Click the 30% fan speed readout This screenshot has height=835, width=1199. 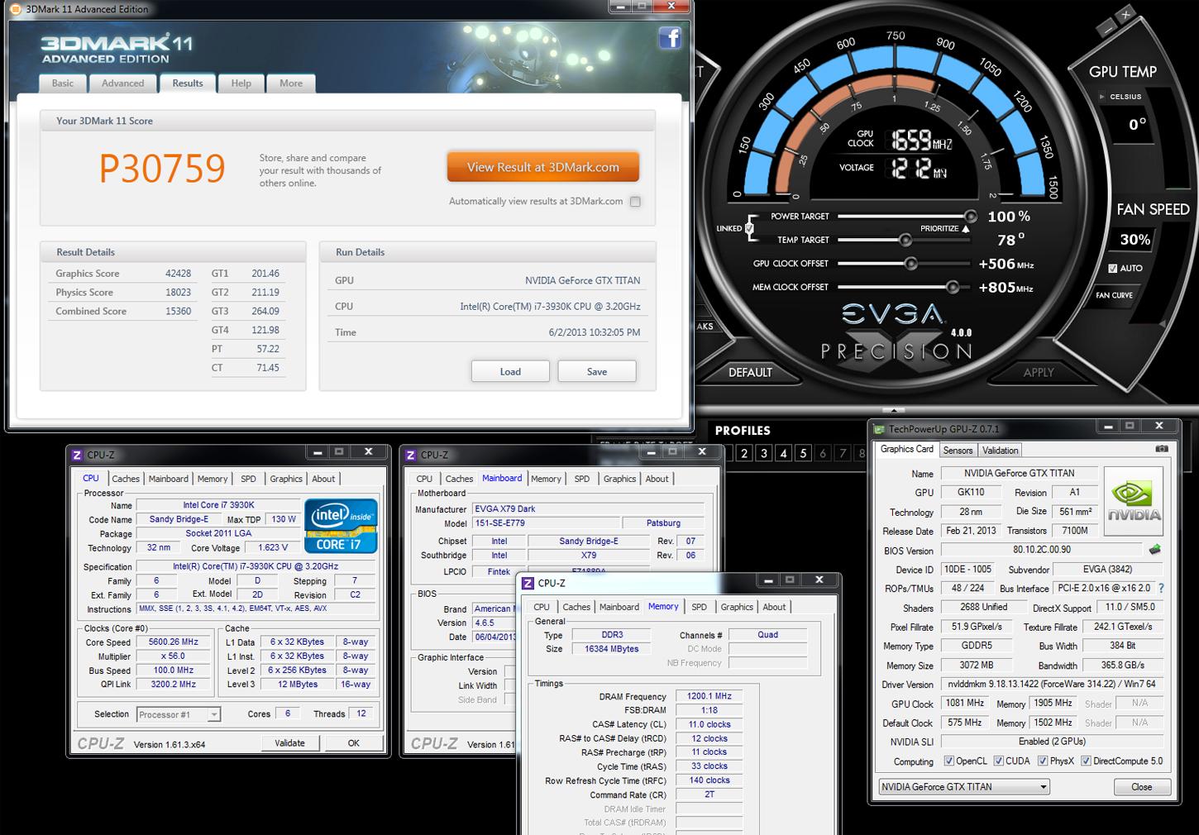[1135, 240]
